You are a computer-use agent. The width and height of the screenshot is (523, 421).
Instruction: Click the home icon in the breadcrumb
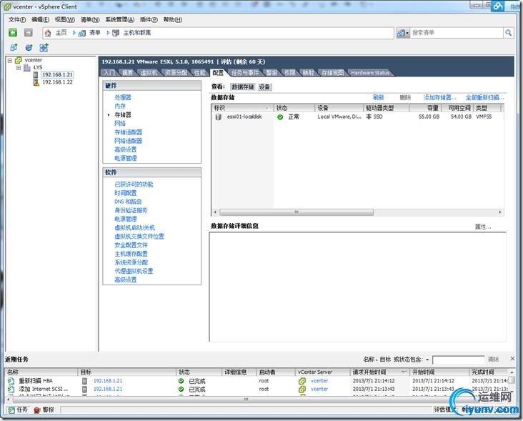[48, 33]
